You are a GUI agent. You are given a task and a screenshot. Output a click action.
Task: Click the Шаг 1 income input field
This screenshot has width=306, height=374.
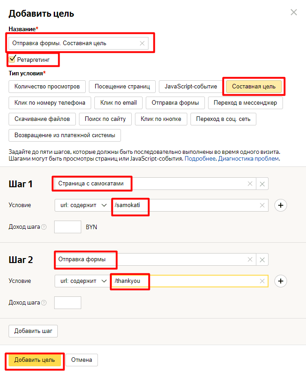click(x=68, y=227)
